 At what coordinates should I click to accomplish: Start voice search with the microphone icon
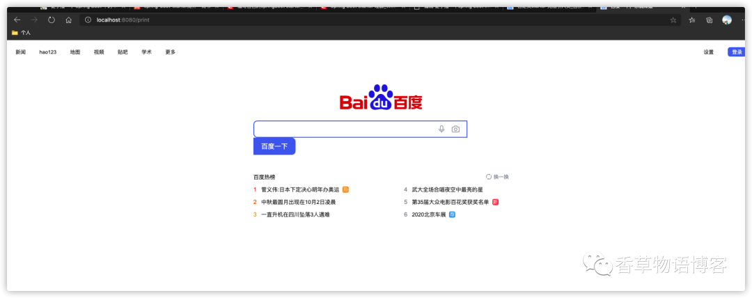(x=441, y=129)
